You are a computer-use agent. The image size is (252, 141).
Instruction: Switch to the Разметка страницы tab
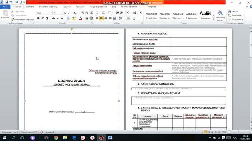coord(49,7)
